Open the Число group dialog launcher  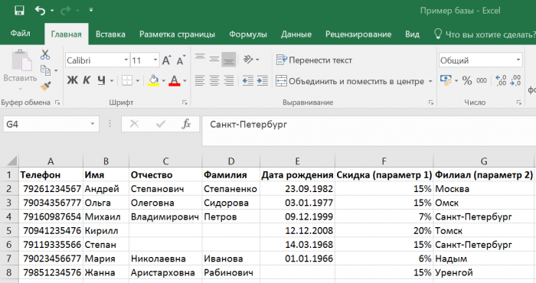(x=519, y=102)
